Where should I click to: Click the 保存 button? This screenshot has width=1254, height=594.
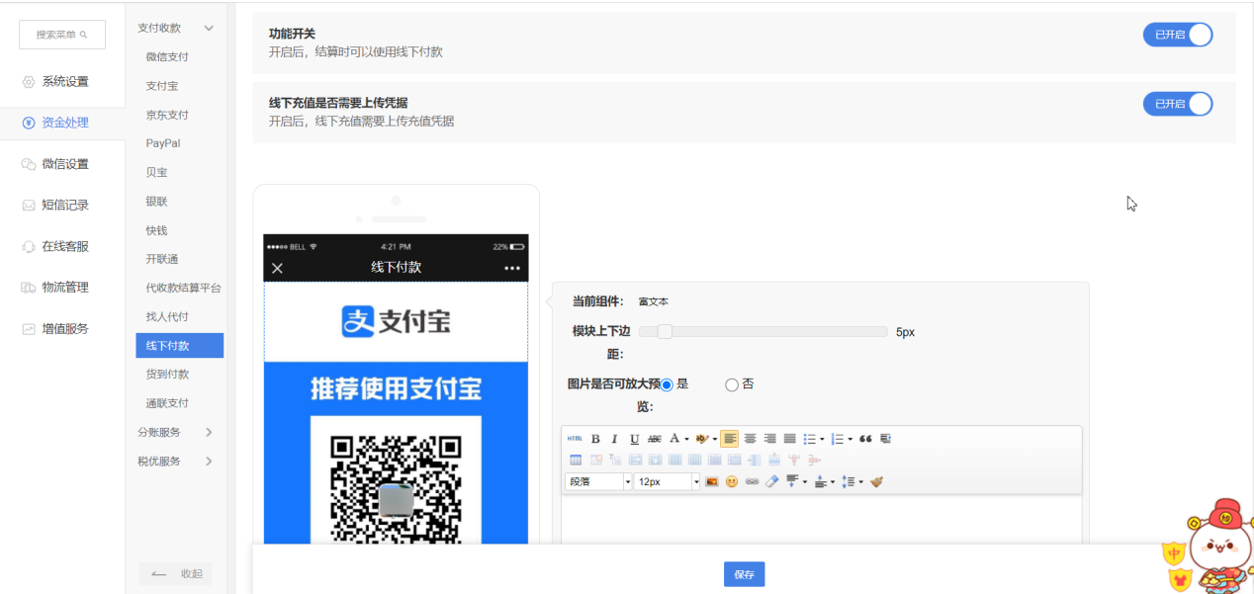click(x=744, y=574)
